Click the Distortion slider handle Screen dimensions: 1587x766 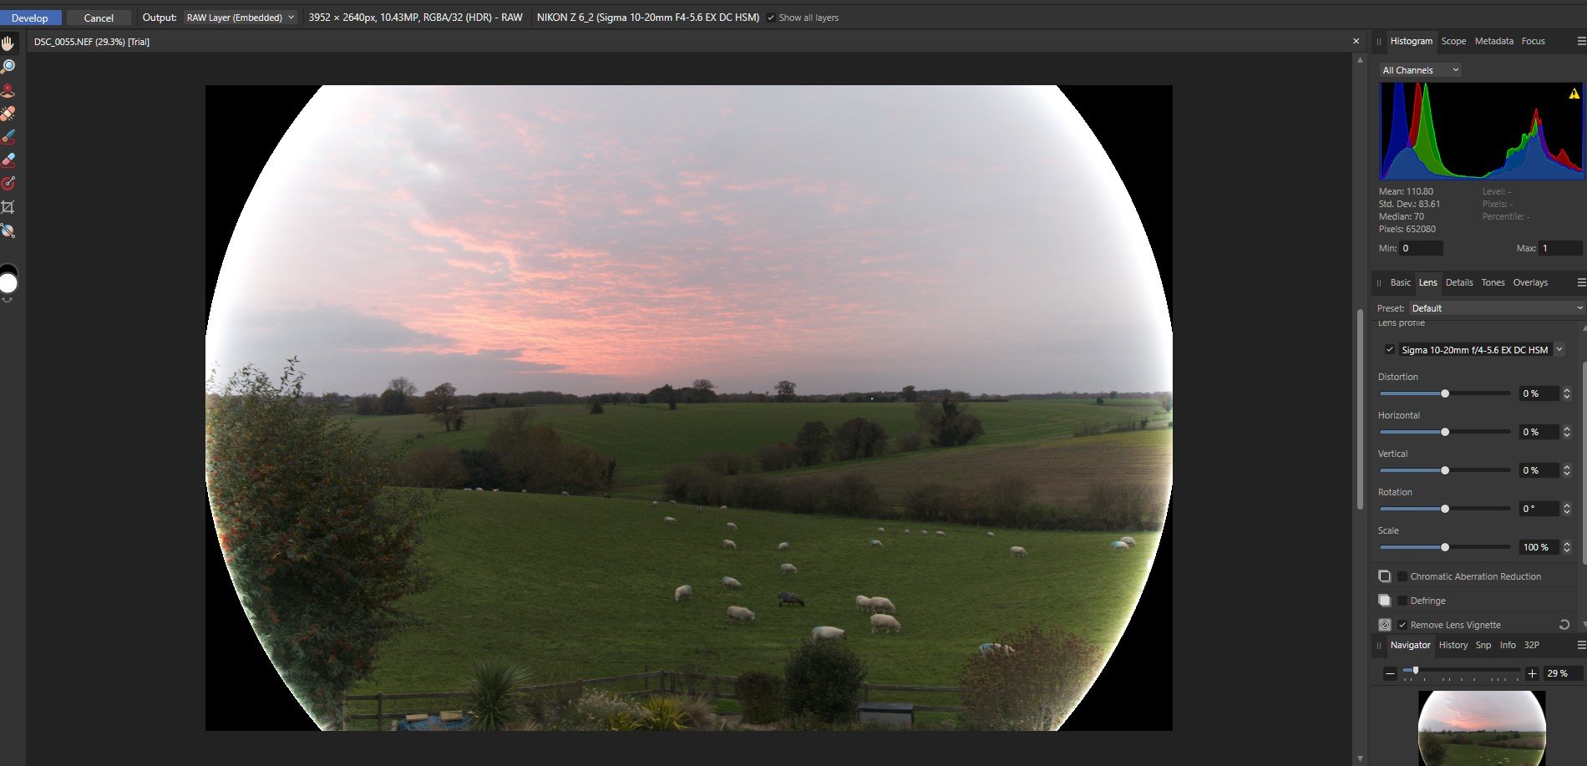click(x=1445, y=393)
